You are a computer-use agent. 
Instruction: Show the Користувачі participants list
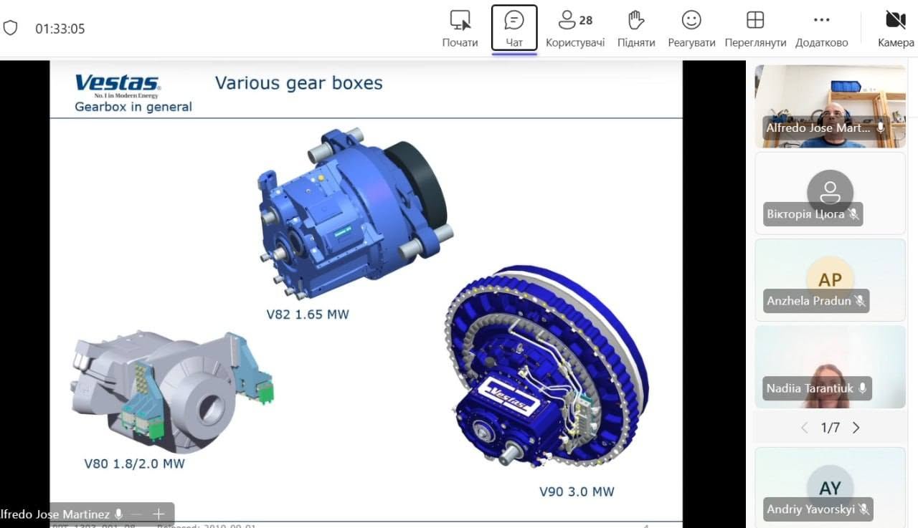(x=575, y=29)
